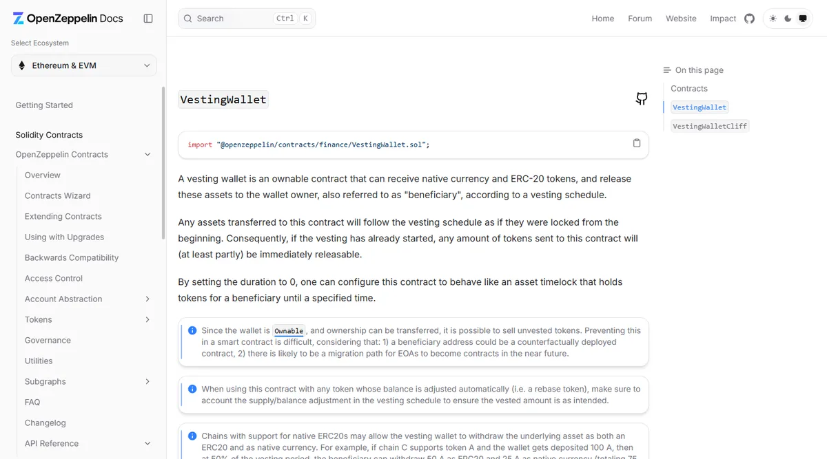Click the Ownable info note icon

click(192, 330)
